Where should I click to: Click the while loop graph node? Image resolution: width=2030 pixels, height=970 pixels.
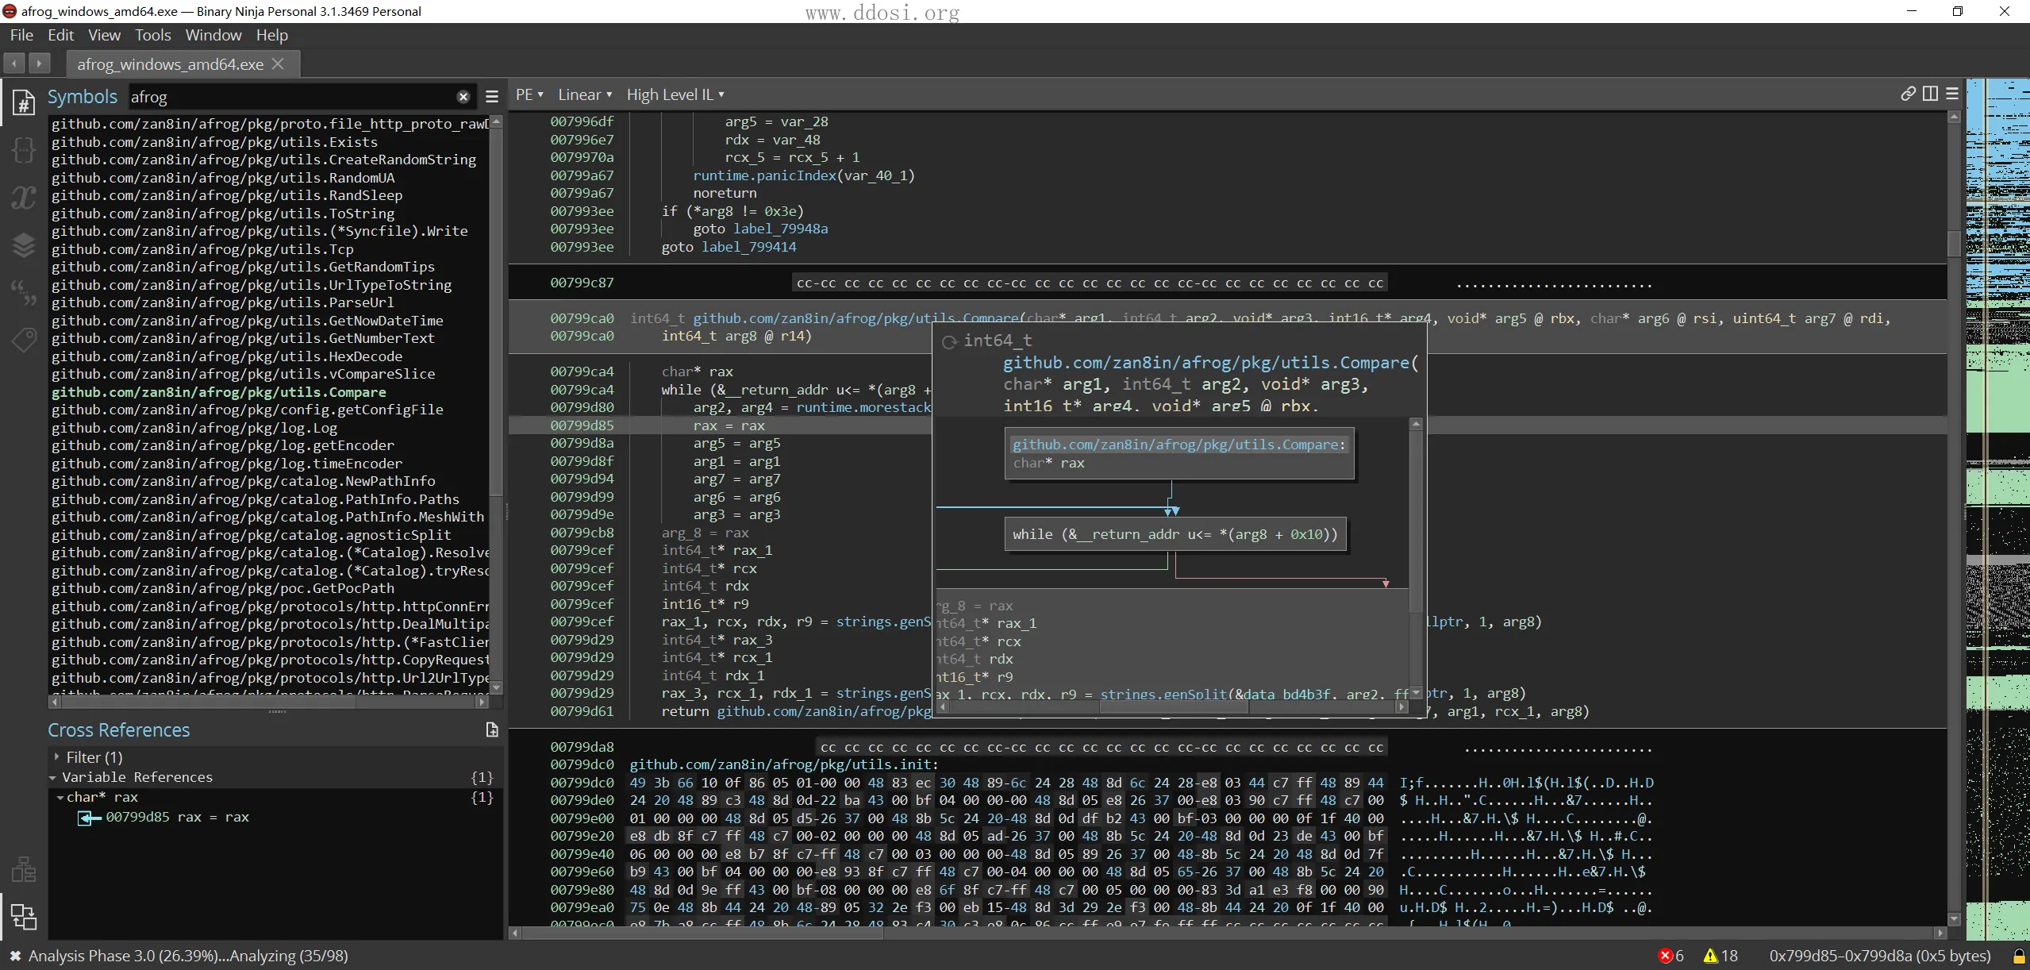(x=1175, y=534)
